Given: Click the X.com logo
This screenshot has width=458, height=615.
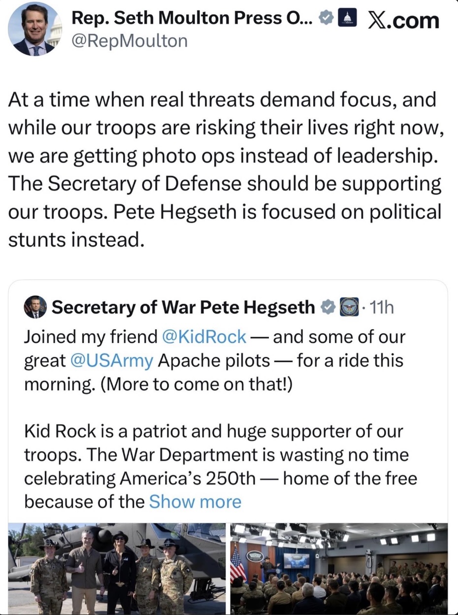Looking at the screenshot, I should (x=403, y=20).
